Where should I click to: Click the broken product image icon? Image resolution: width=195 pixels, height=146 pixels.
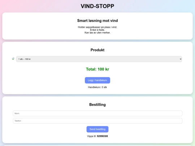pos(13,59)
